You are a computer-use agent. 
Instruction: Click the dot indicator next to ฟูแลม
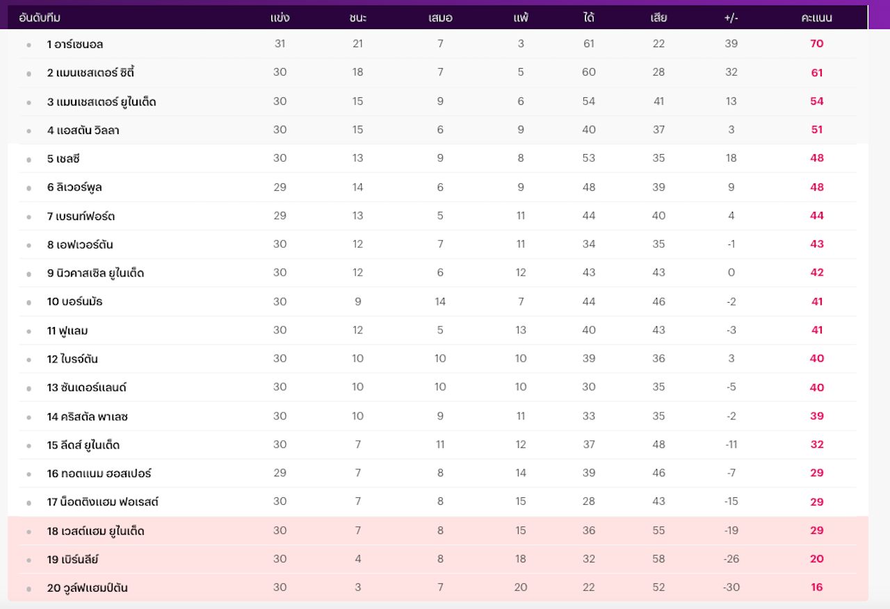[29, 331]
